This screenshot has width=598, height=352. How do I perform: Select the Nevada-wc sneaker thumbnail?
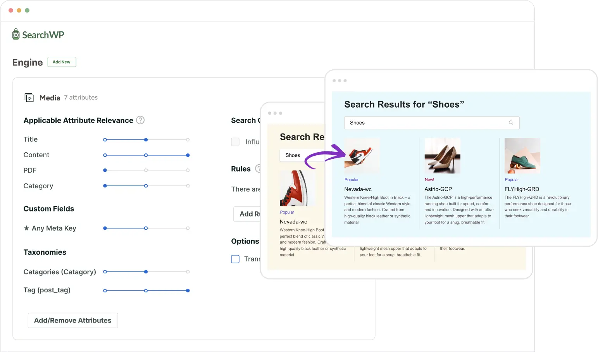pos(362,155)
